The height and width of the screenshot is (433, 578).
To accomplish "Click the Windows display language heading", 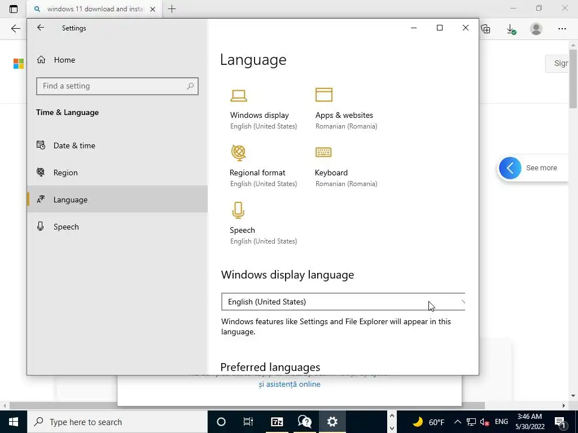I will tap(287, 275).
